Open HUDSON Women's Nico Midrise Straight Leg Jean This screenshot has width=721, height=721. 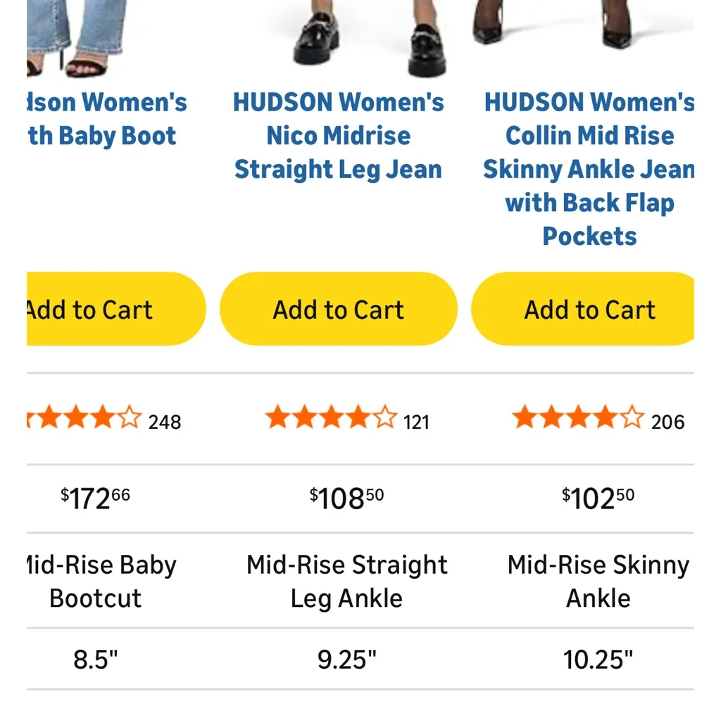pyautogui.click(x=338, y=136)
